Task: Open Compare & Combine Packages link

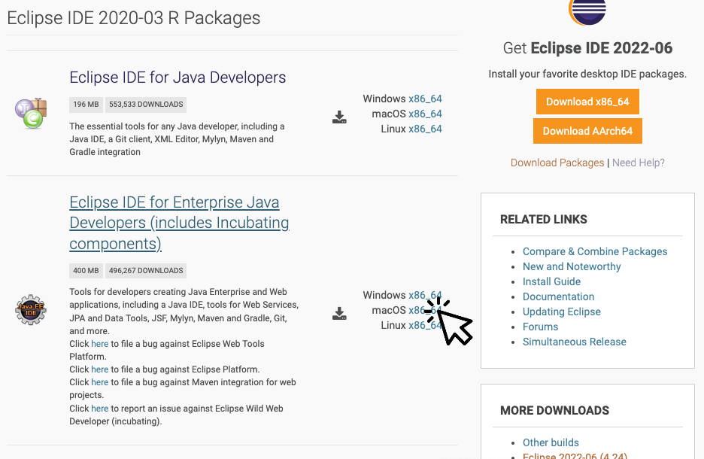Action: 595,251
